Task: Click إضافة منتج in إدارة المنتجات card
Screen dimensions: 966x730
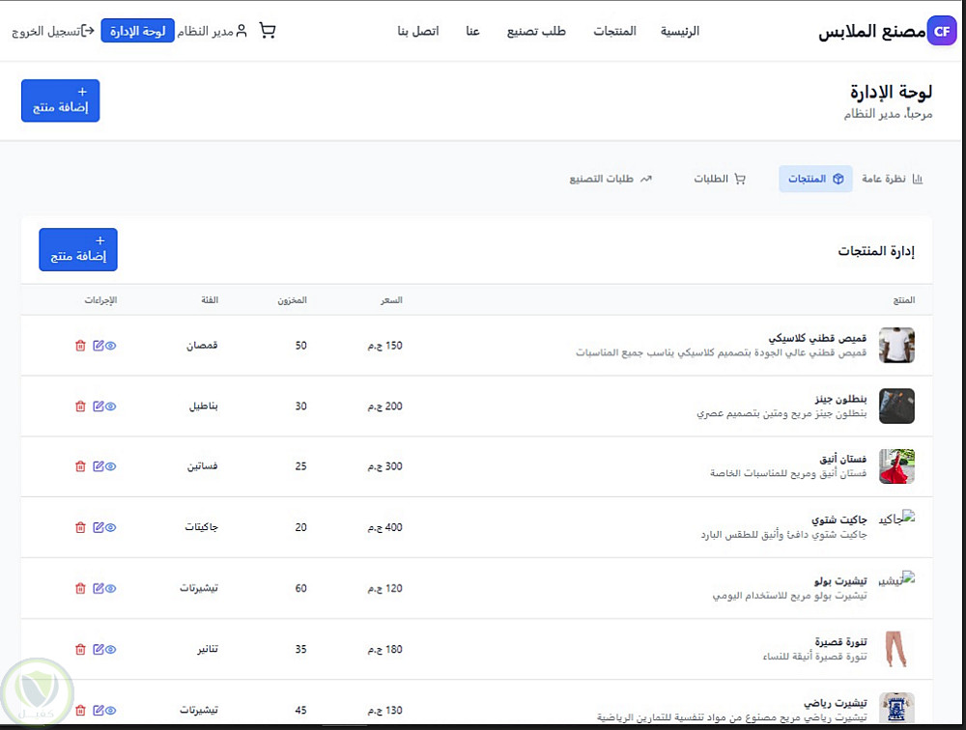Action: point(78,249)
